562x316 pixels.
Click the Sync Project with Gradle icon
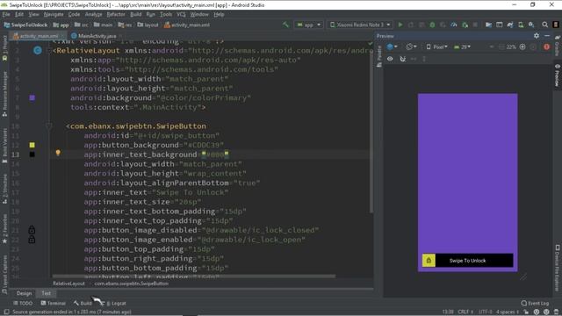tap(510, 25)
